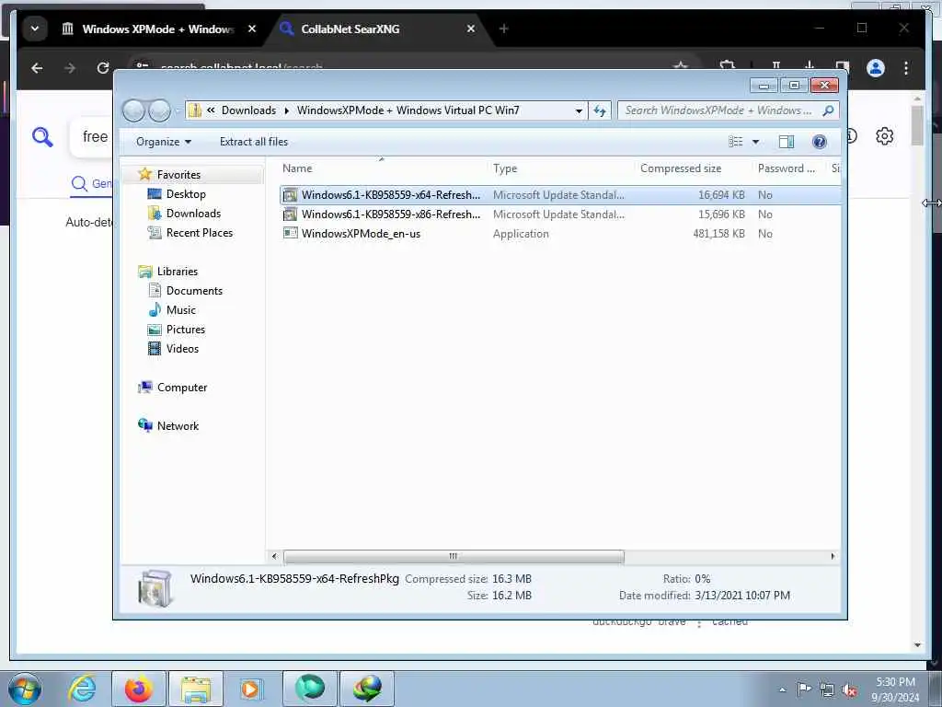The image size is (942, 707).
Task: Click the file list right scroll arrow
Action: click(x=832, y=556)
